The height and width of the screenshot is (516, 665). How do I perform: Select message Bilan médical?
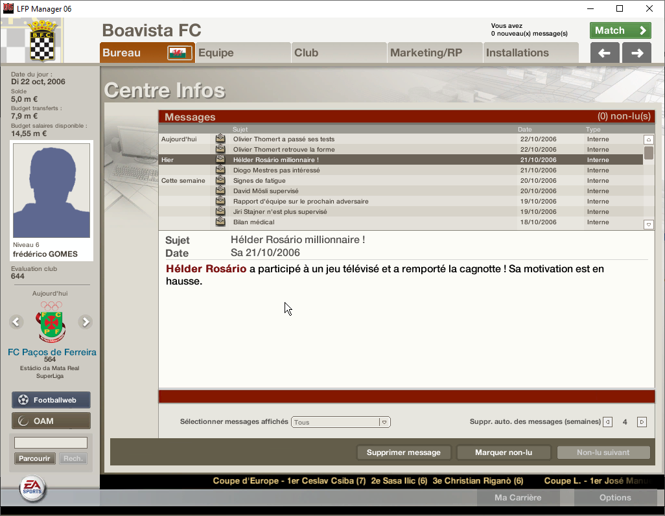point(401,222)
